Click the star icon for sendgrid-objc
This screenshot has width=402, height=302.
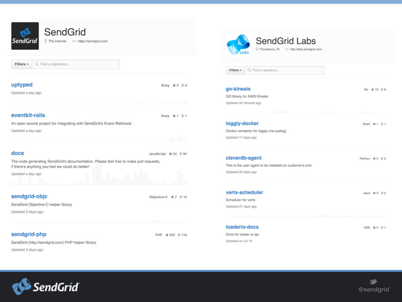(172, 197)
